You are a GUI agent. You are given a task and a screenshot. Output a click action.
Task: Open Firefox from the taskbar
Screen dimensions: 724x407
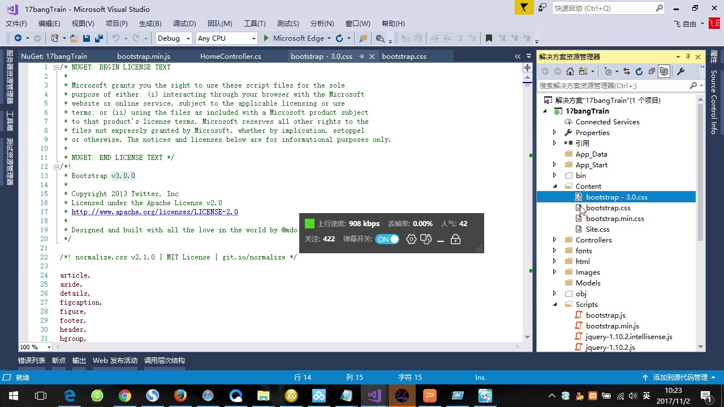tap(180, 396)
